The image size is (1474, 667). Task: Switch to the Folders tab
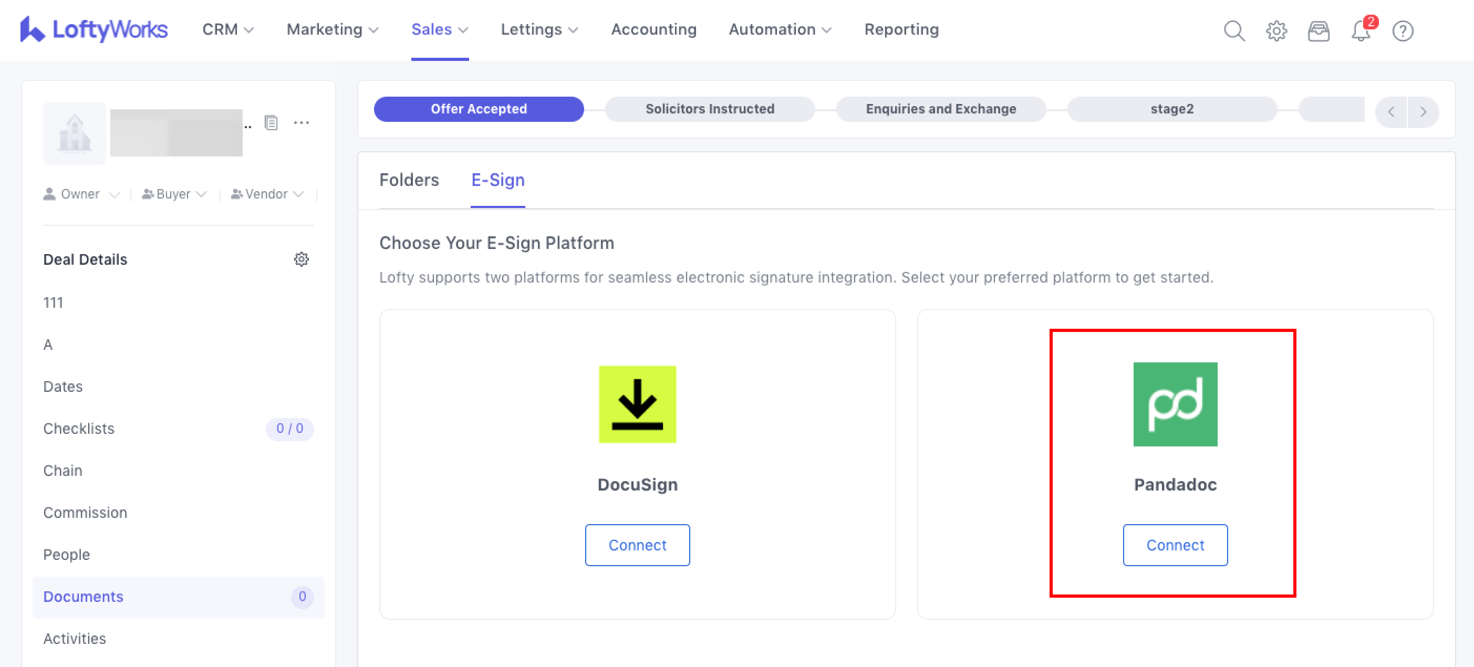click(409, 180)
